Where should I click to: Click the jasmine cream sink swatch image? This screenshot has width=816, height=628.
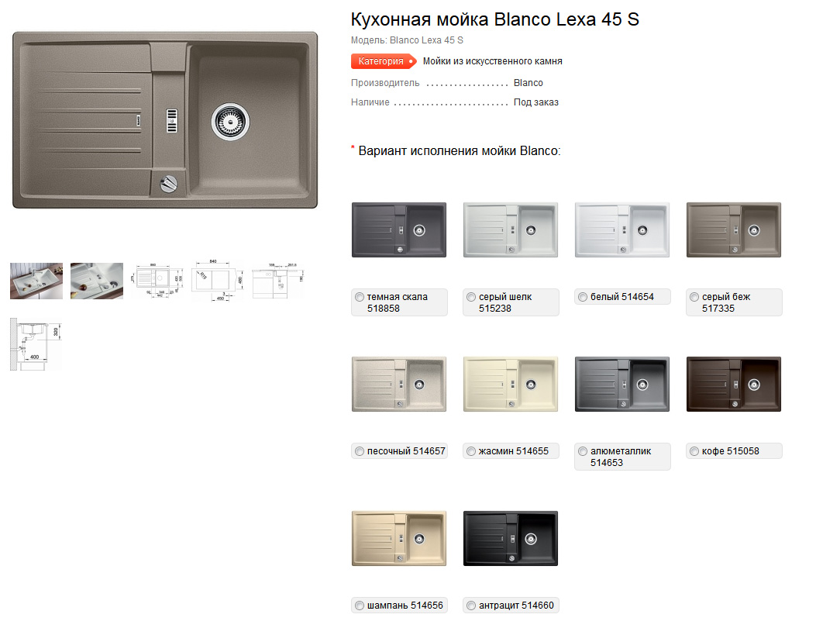coord(511,384)
